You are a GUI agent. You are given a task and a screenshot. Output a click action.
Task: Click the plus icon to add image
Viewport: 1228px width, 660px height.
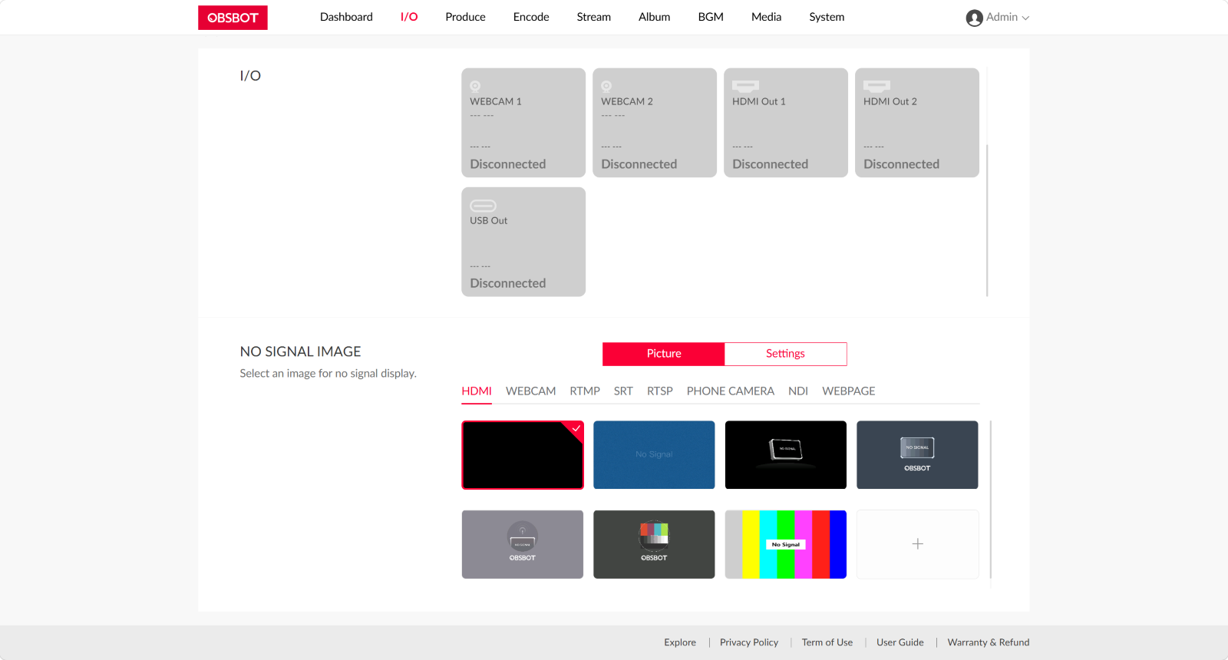point(918,544)
